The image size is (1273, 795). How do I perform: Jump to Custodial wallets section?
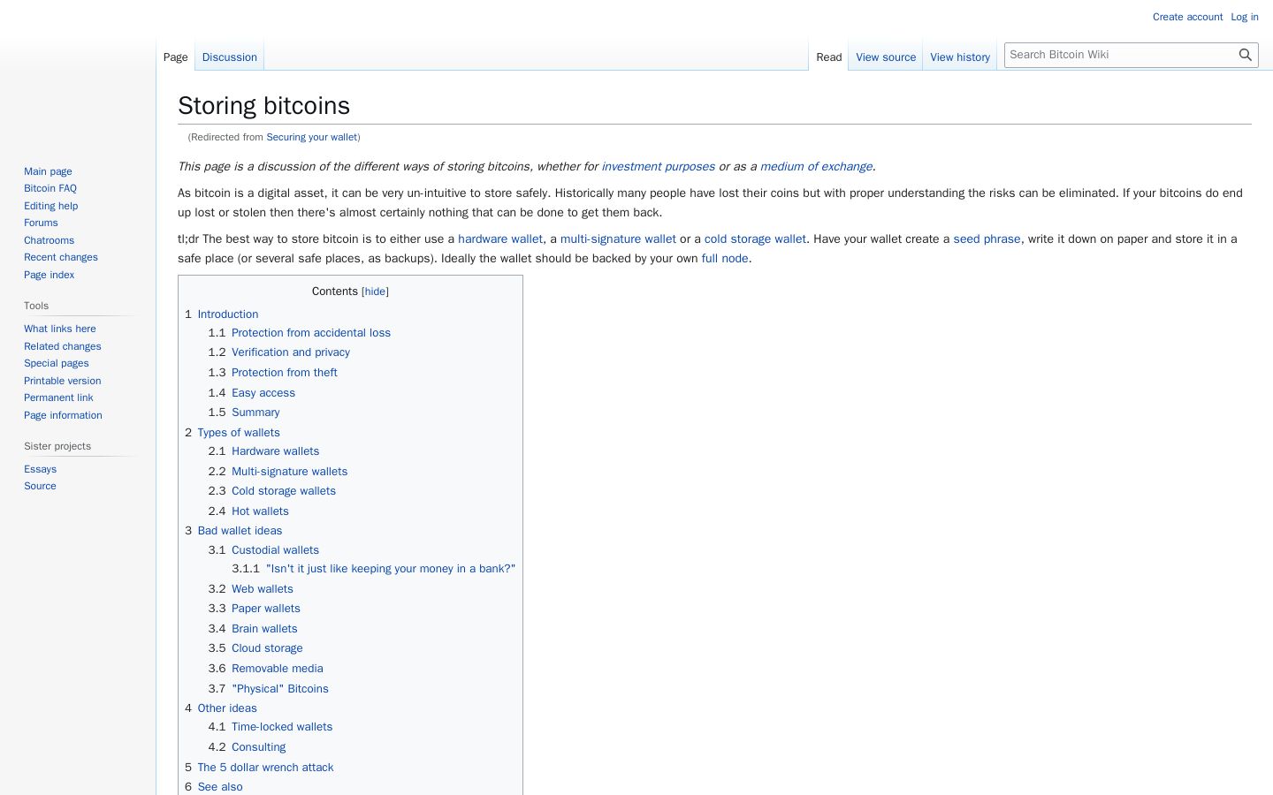click(276, 549)
